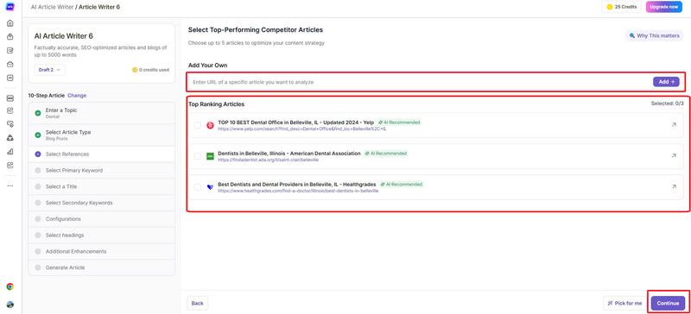Open the American Dental Association article link arrow
691x314 pixels.
[674, 155]
